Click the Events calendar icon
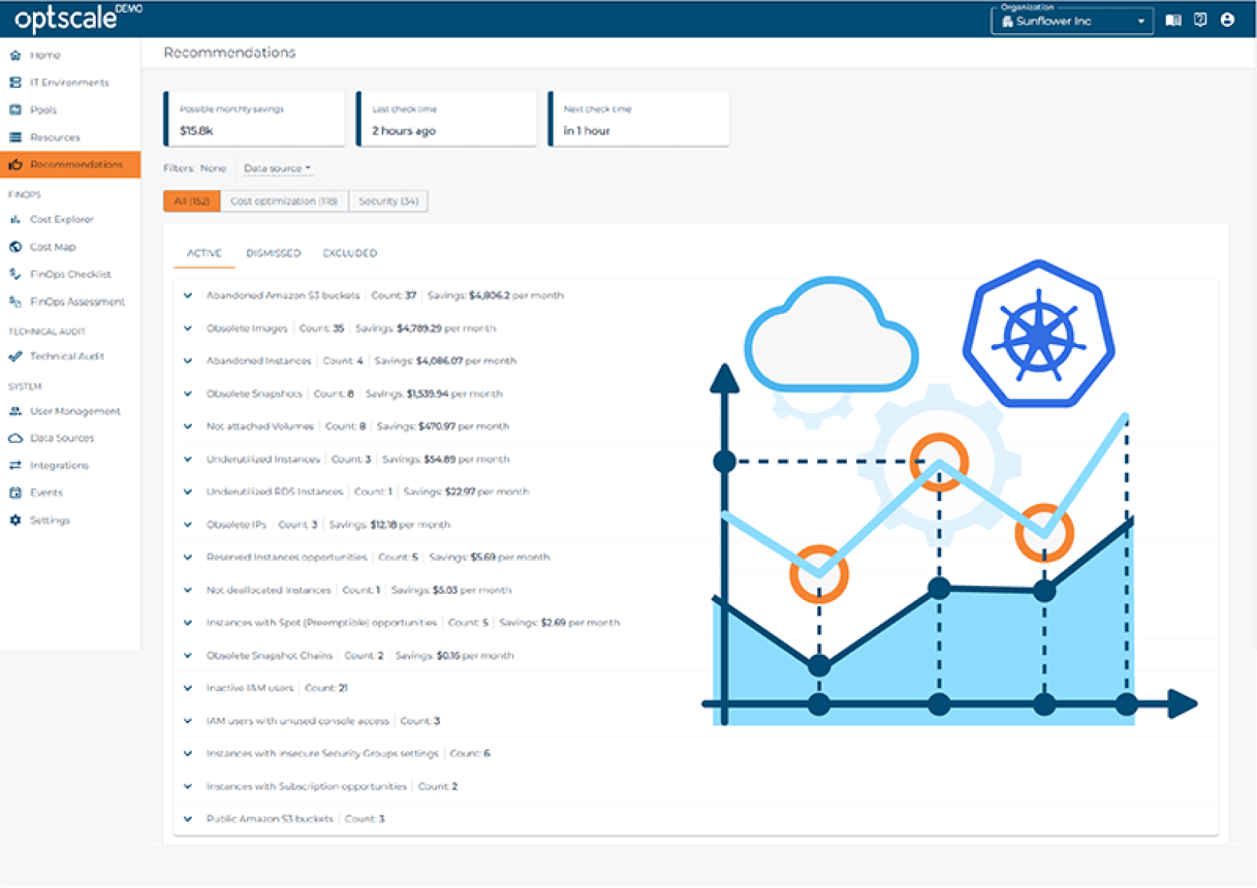1257x888 pixels. click(15, 493)
